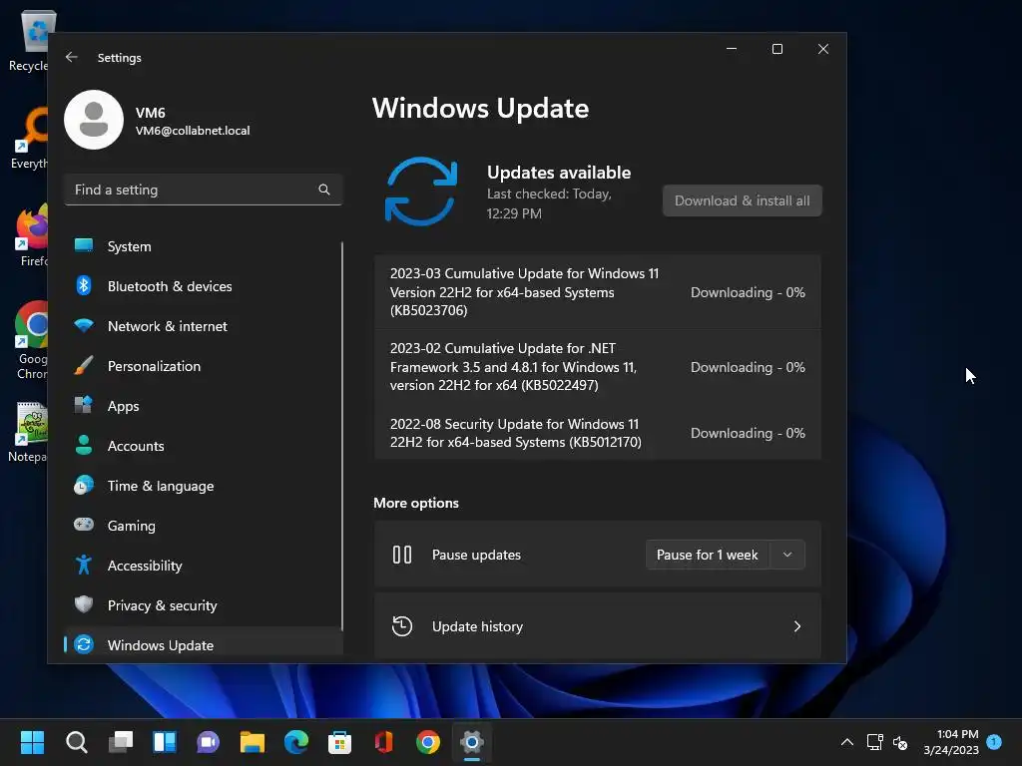
Task: Expand the pause duration dropdown arrow
Action: point(787,555)
